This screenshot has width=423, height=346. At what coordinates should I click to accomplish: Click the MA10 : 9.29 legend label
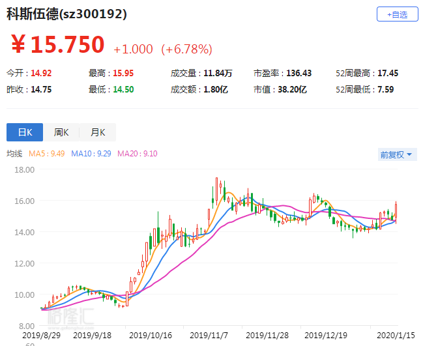click(91, 153)
